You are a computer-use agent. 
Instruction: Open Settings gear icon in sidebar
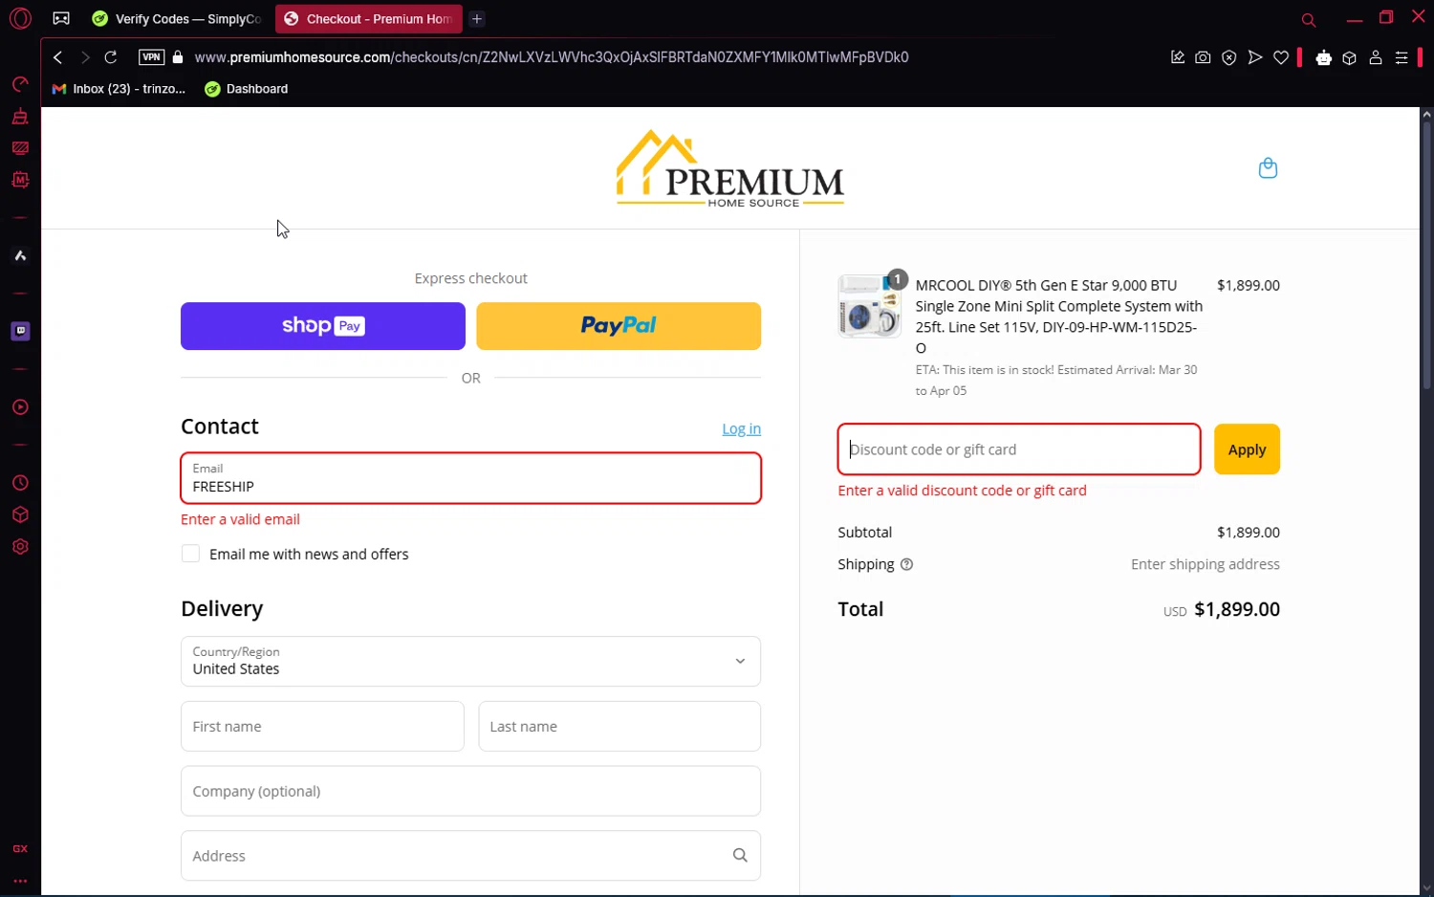point(20,547)
